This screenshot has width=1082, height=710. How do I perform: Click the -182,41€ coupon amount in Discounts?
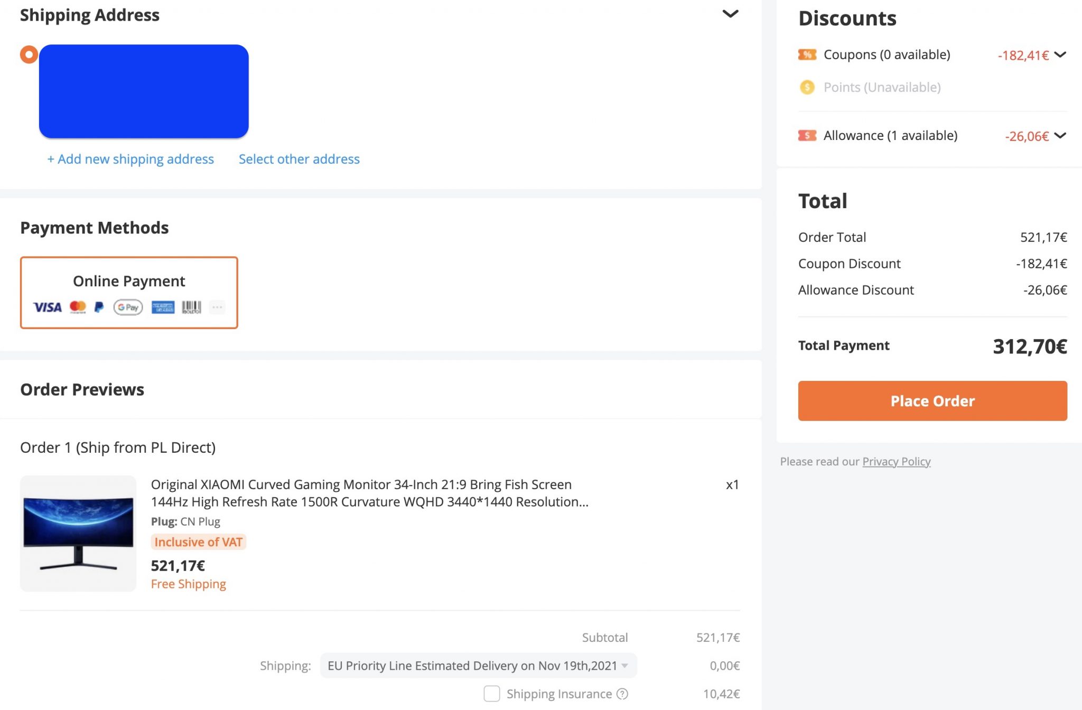pyautogui.click(x=1023, y=55)
